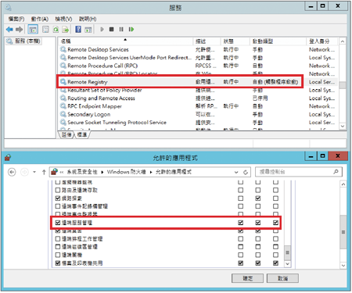Click the magnifier icon in control panel search

336,172
